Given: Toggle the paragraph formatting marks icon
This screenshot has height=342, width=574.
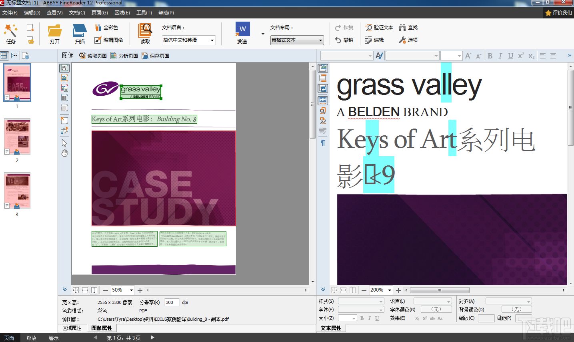Looking at the screenshot, I should pyautogui.click(x=323, y=143).
